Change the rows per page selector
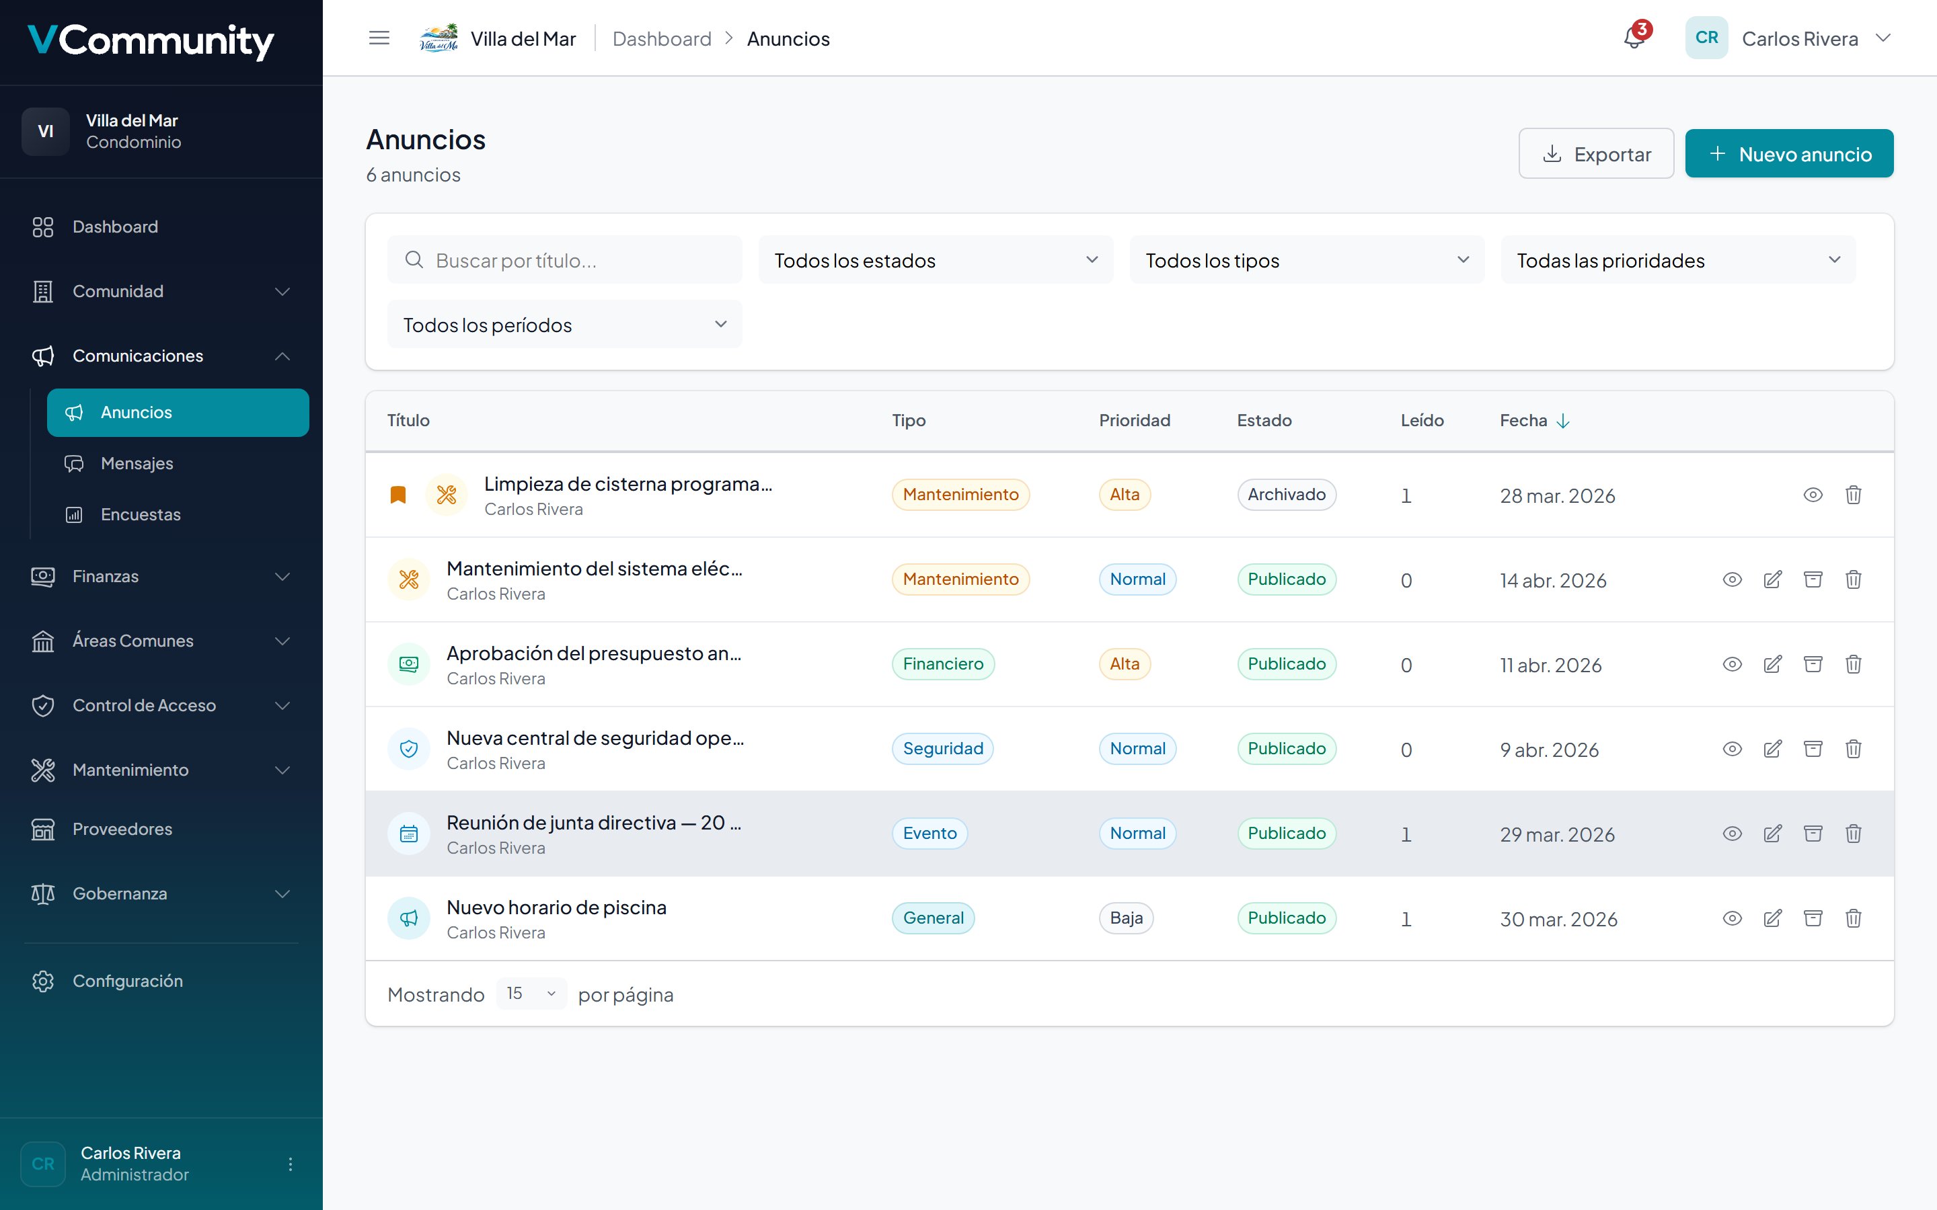1937x1210 pixels. 531,994
